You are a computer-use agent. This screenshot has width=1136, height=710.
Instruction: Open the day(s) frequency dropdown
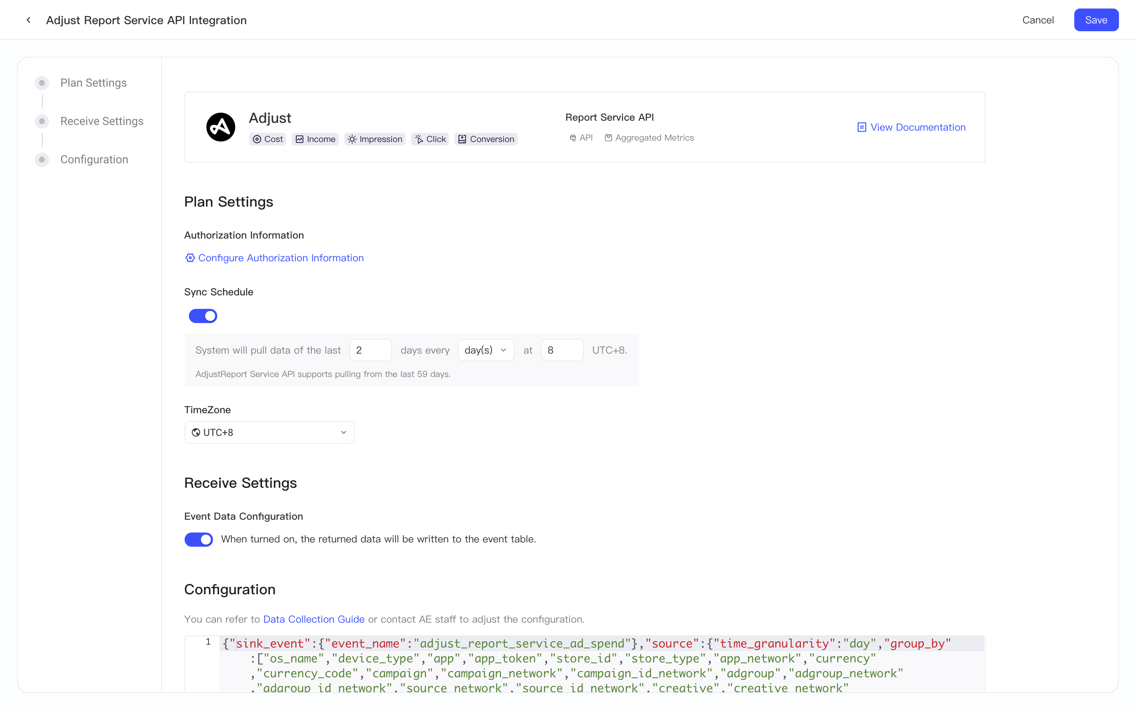coord(486,350)
